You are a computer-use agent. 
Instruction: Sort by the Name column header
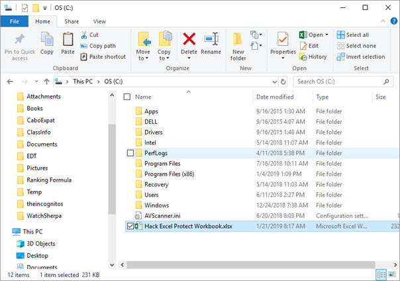143,97
